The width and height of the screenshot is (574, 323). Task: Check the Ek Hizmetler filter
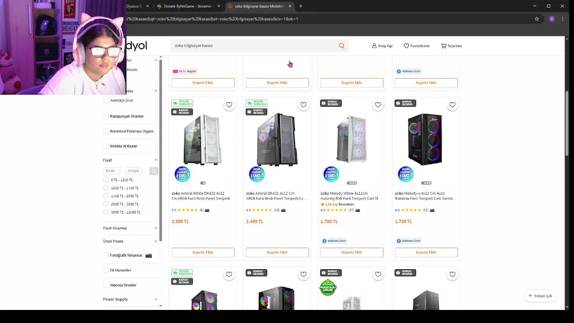tap(106, 271)
